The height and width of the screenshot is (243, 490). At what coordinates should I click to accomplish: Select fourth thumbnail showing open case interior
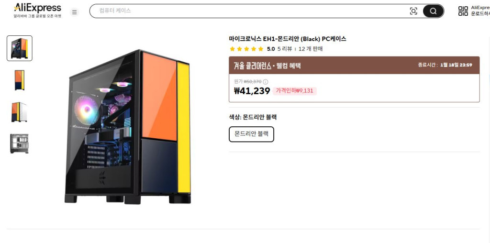pos(20,144)
